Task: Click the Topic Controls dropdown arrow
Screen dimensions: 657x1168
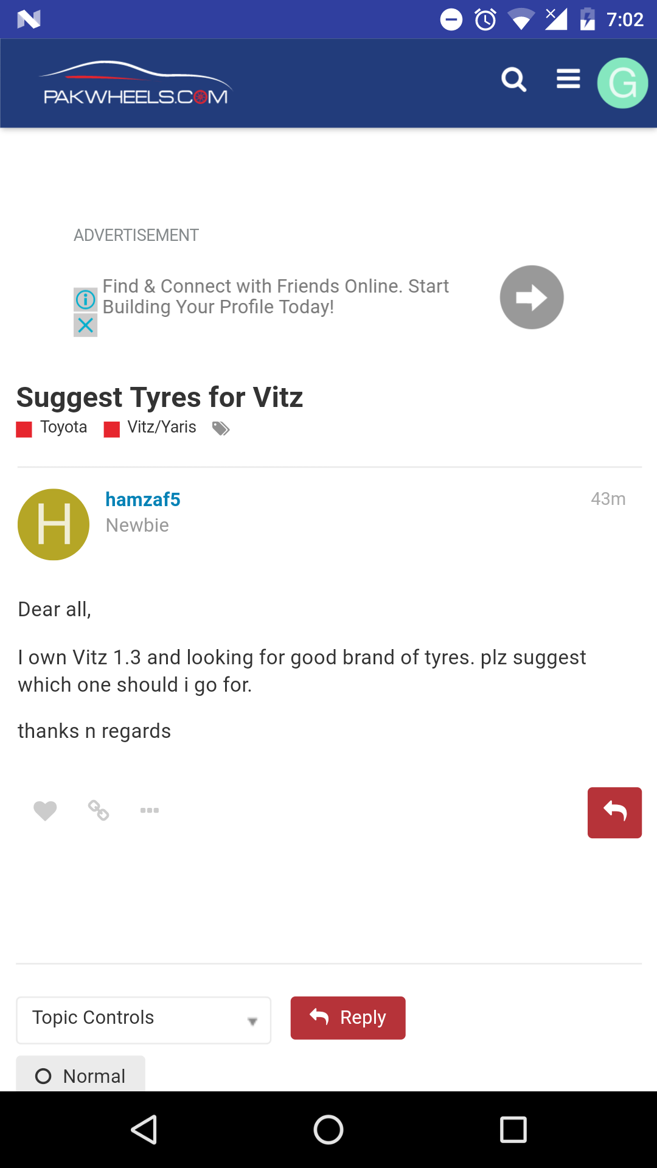Action: (x=252, y=1021)
